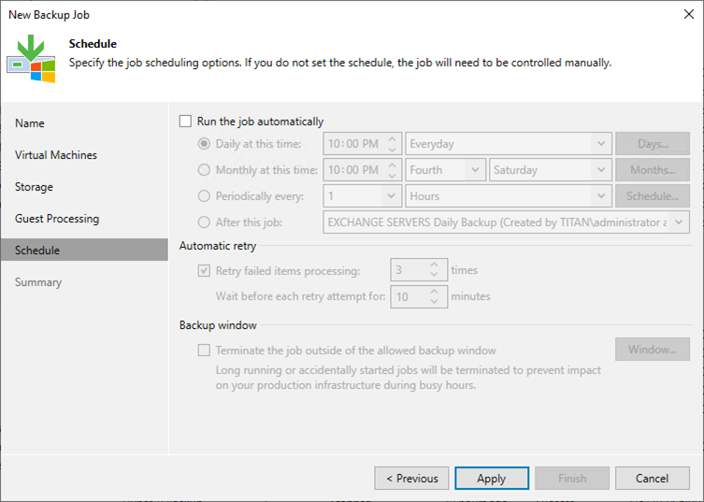Screen dimensions: 704x502
Task: Click the retry times count field
Action: click(409, 271)
